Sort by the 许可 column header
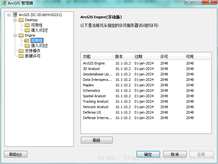 click(x=171, y=56)
